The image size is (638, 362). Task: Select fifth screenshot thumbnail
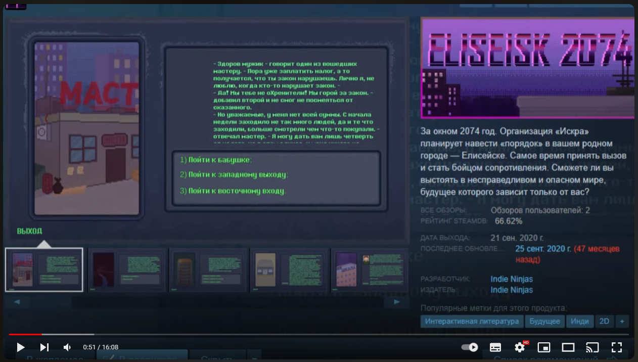point(370,270)
